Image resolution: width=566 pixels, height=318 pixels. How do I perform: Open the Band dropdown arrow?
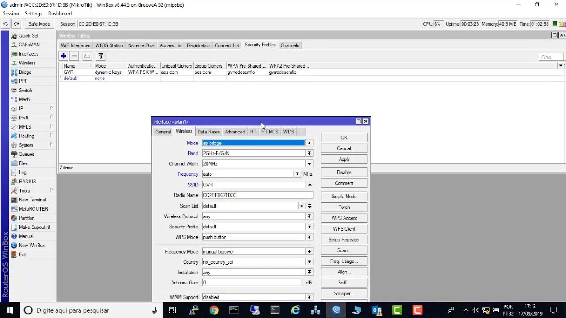point(310,153)
